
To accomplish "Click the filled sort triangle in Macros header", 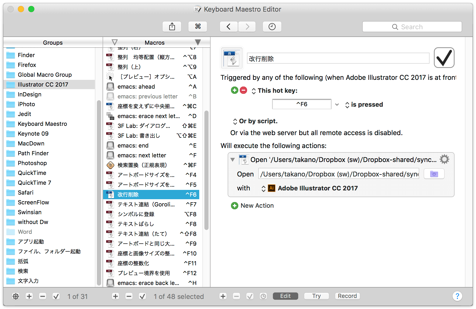I will click(198, 42).
